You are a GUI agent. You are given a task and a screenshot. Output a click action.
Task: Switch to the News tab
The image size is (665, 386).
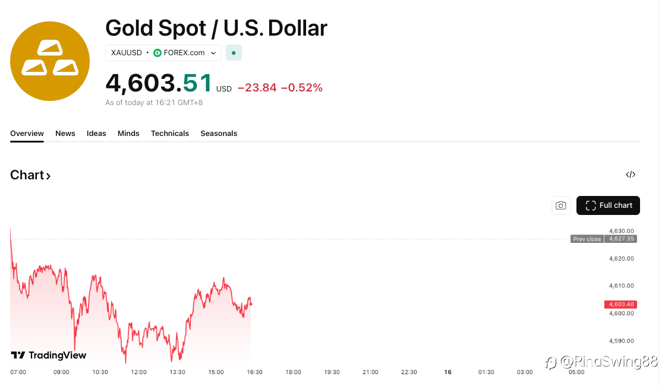(65, 134)
